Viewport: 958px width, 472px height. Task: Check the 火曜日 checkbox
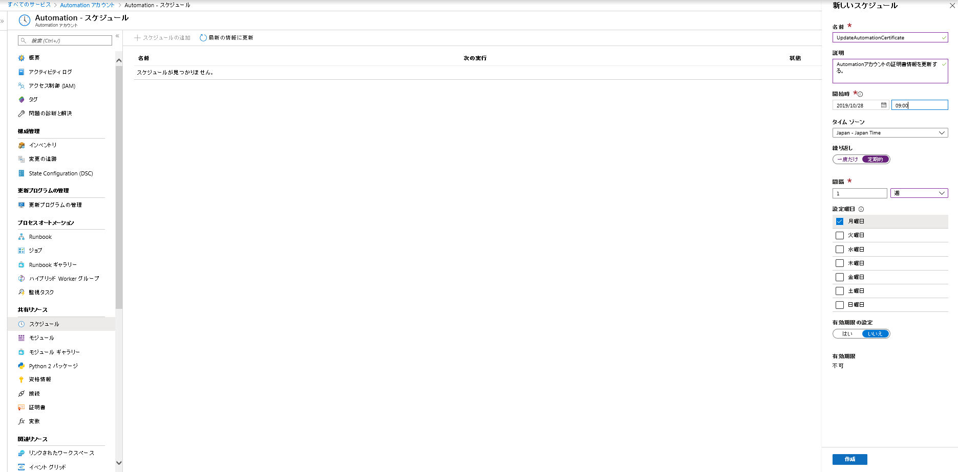(x=840, y=235)
